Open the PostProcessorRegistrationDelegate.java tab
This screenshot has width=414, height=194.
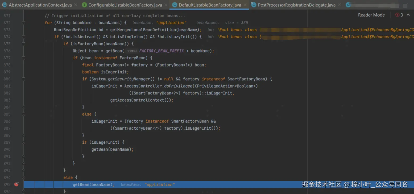(x=297, y=5)
